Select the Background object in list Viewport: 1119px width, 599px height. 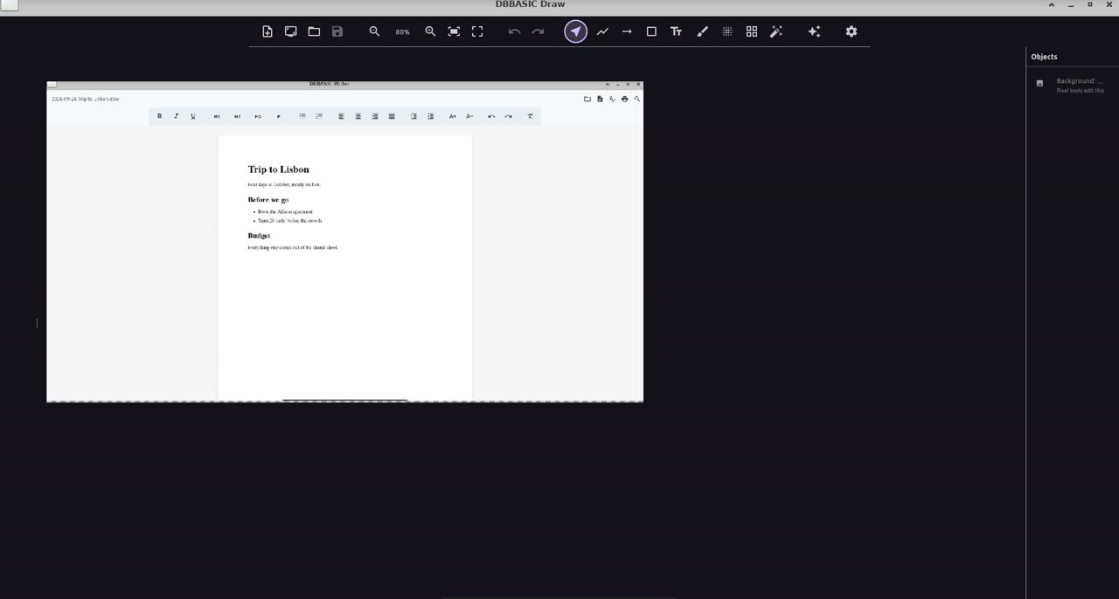1072,85
